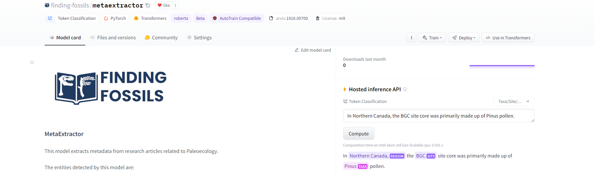Open the three-dot more options menu
Screen dimensions: 594x176
(411, 38)
